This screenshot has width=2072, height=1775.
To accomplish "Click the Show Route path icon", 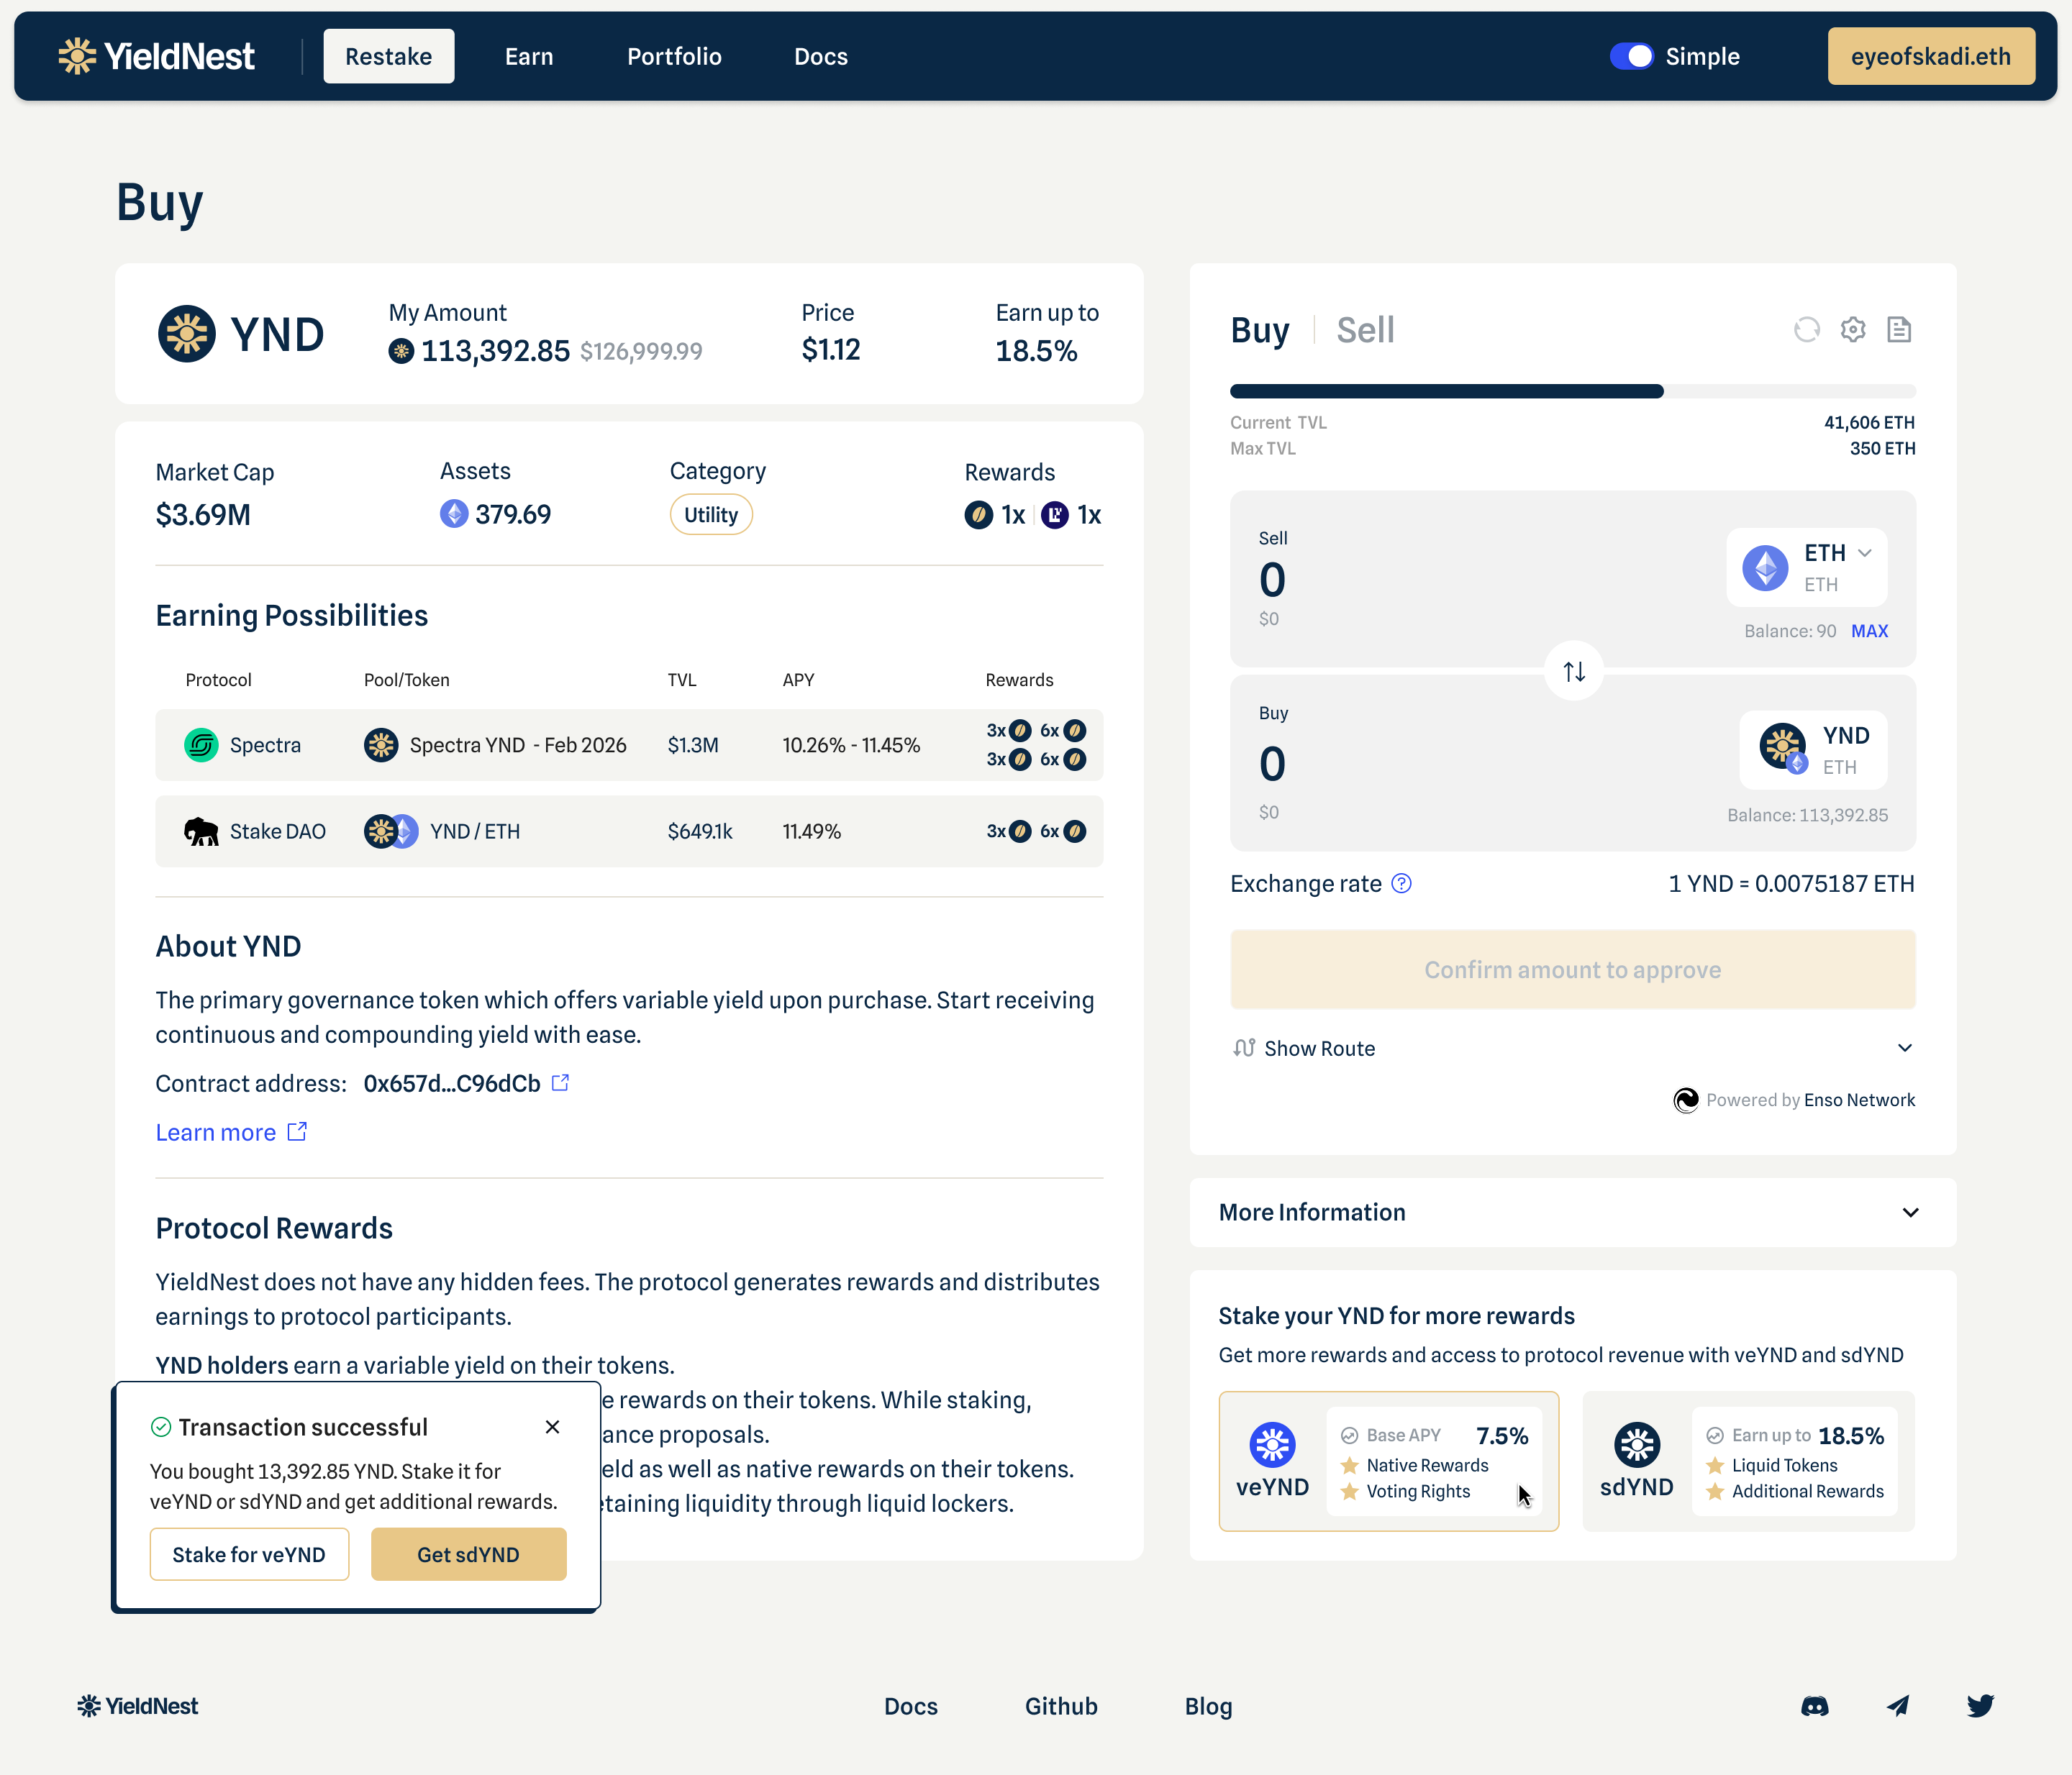I will click(x=1244, y=1047).
